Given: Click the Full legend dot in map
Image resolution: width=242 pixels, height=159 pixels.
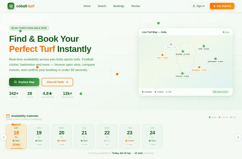Looking at the screenshot, I should pos(167,92).
